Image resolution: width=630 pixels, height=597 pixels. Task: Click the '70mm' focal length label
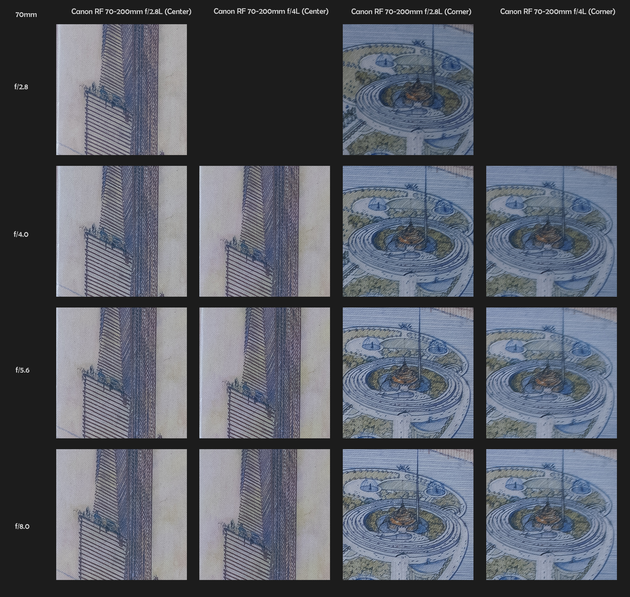point(26,15)
